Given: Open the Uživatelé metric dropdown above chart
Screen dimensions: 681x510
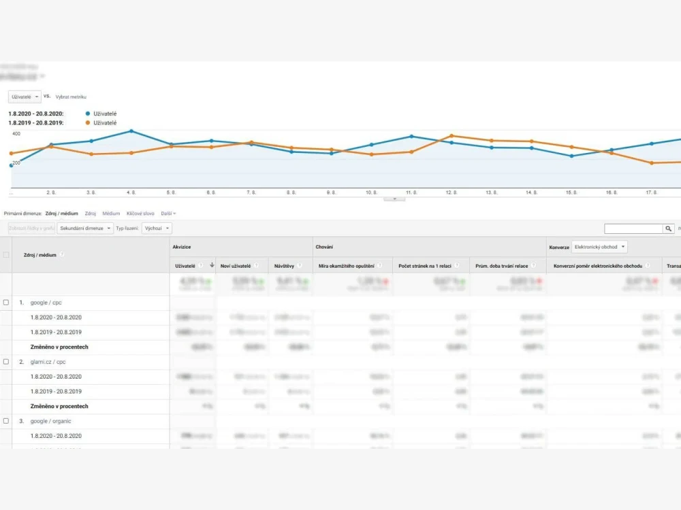Looking at the screenshot, I should [25, 97].
